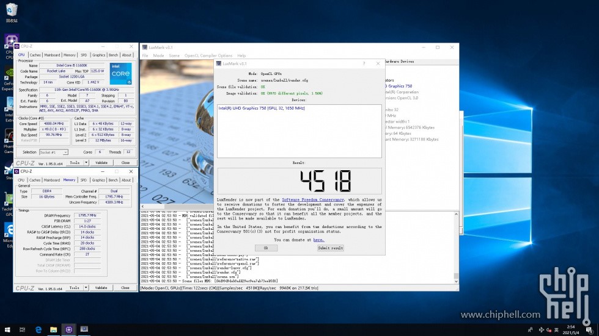Open SPD tab in upper CPU-Z window

coord(84,55)
